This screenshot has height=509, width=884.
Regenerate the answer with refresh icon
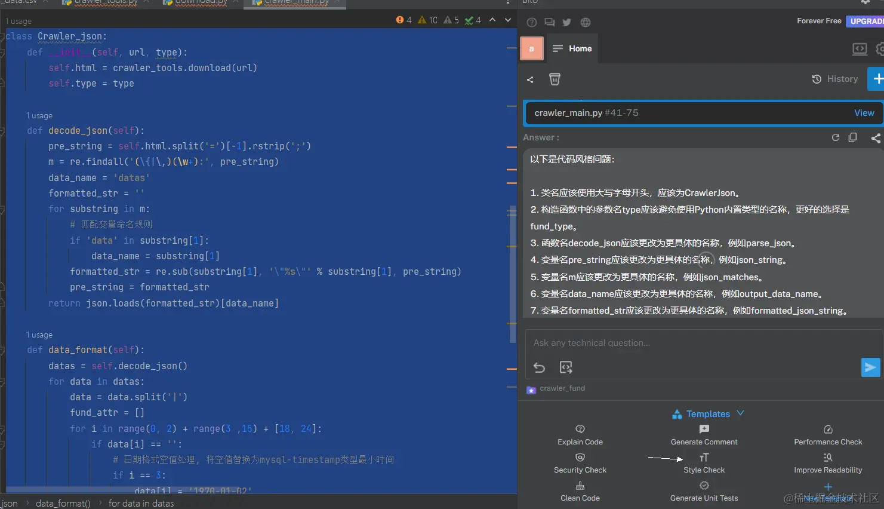tap(836, 137)
